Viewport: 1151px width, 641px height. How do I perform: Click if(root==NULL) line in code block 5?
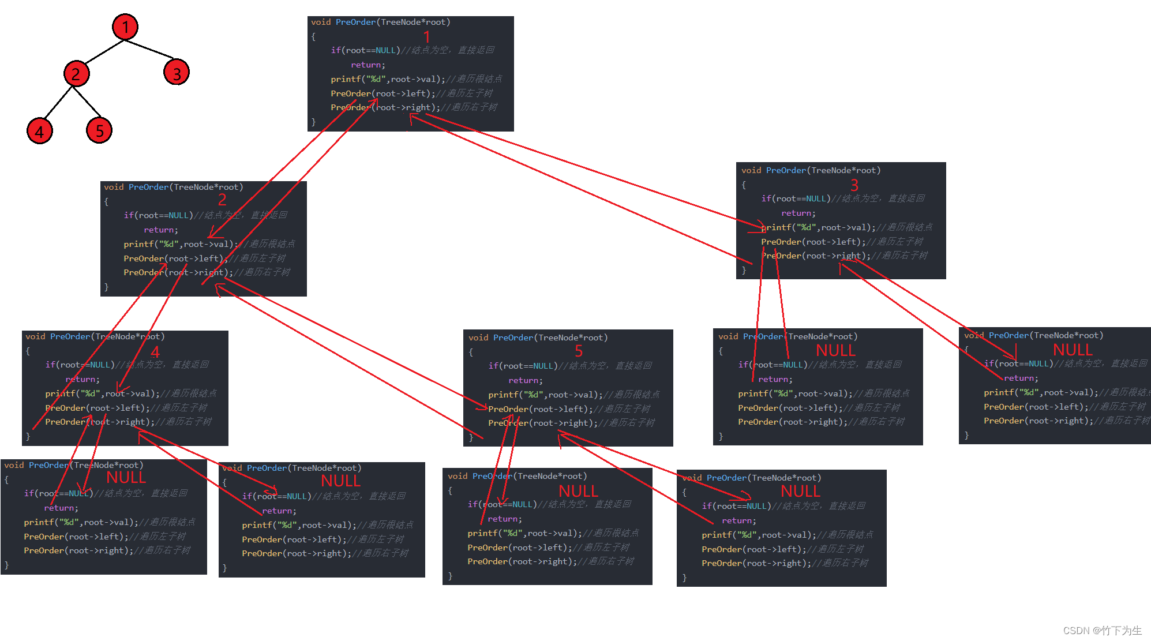[x=570, y=366]
